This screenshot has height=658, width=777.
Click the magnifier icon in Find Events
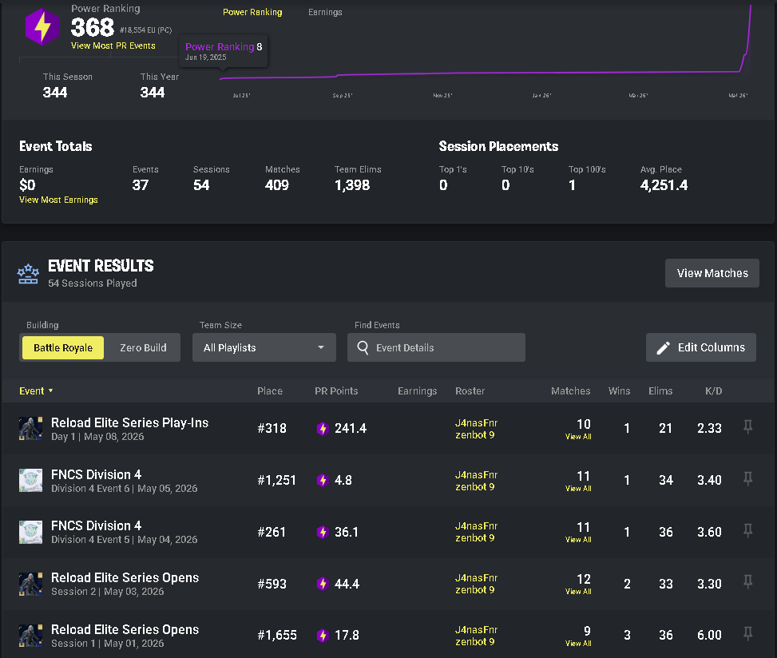(363, 348)
